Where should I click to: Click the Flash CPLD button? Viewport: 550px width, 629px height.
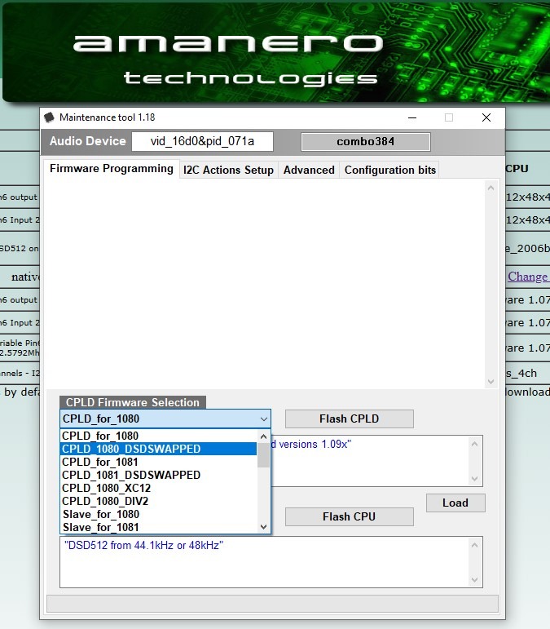pos(350,419)
